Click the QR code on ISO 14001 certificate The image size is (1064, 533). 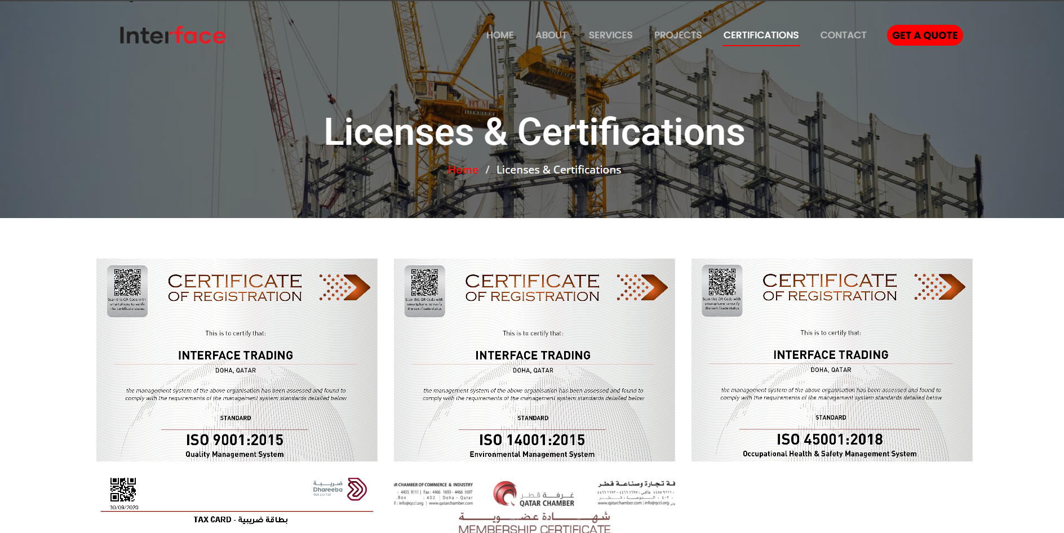click(x=424, y=282)
